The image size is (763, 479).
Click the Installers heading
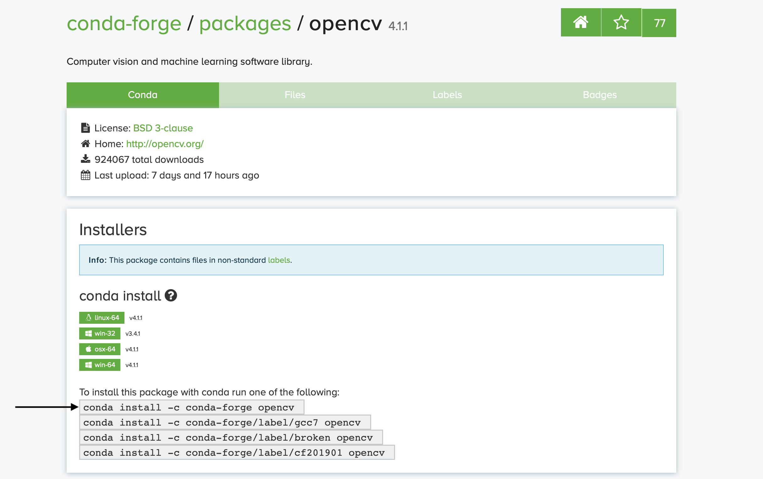[x=113, y=230]
